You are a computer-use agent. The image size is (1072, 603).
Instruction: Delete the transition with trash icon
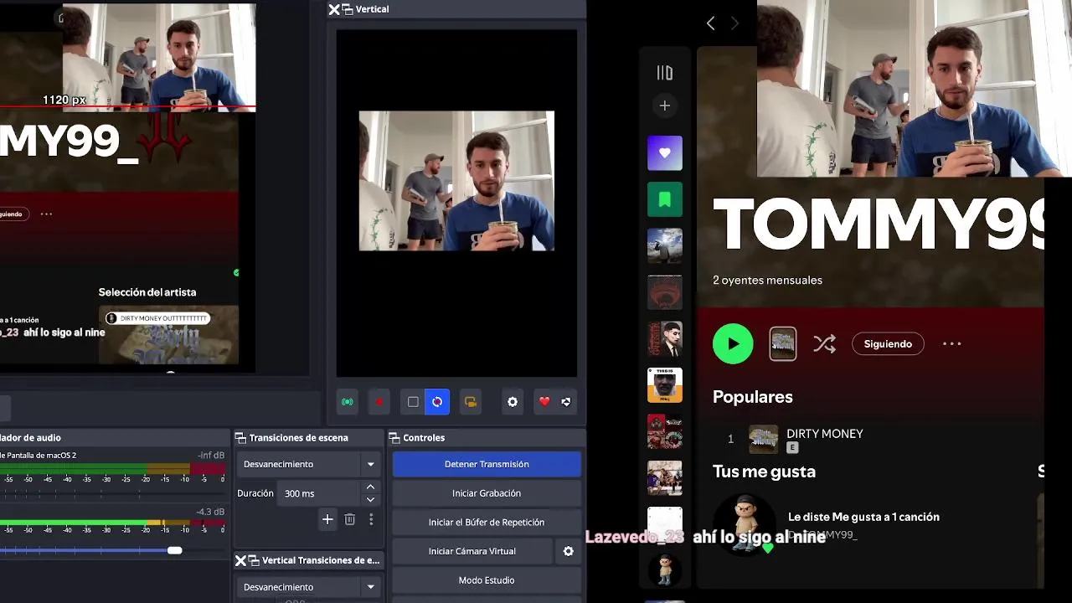point(350,520)
